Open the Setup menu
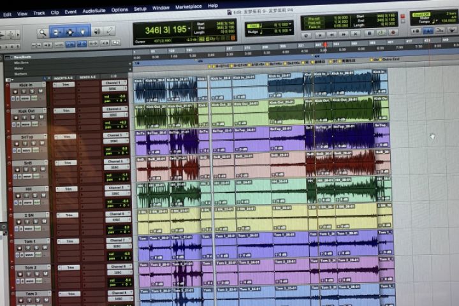The height and width of the screenshot is (306, 459). (140, 9)
